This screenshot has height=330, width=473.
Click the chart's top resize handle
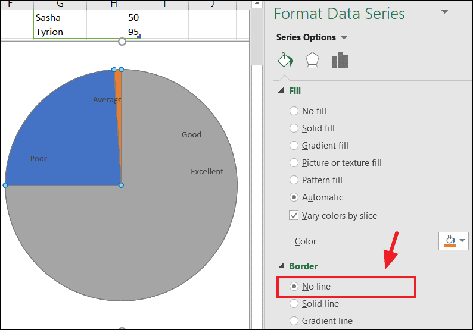pyautogui.click(x=122, y=42)
